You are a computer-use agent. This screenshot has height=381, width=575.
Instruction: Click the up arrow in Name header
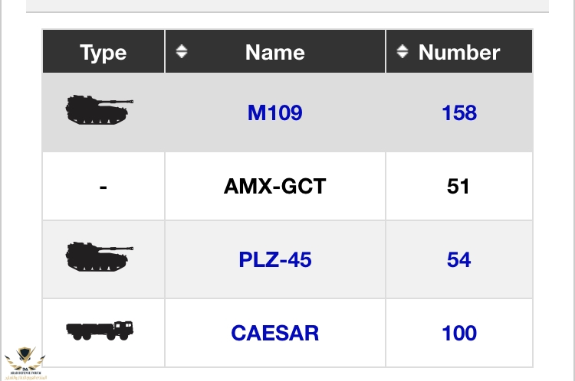tap(182, 47)
